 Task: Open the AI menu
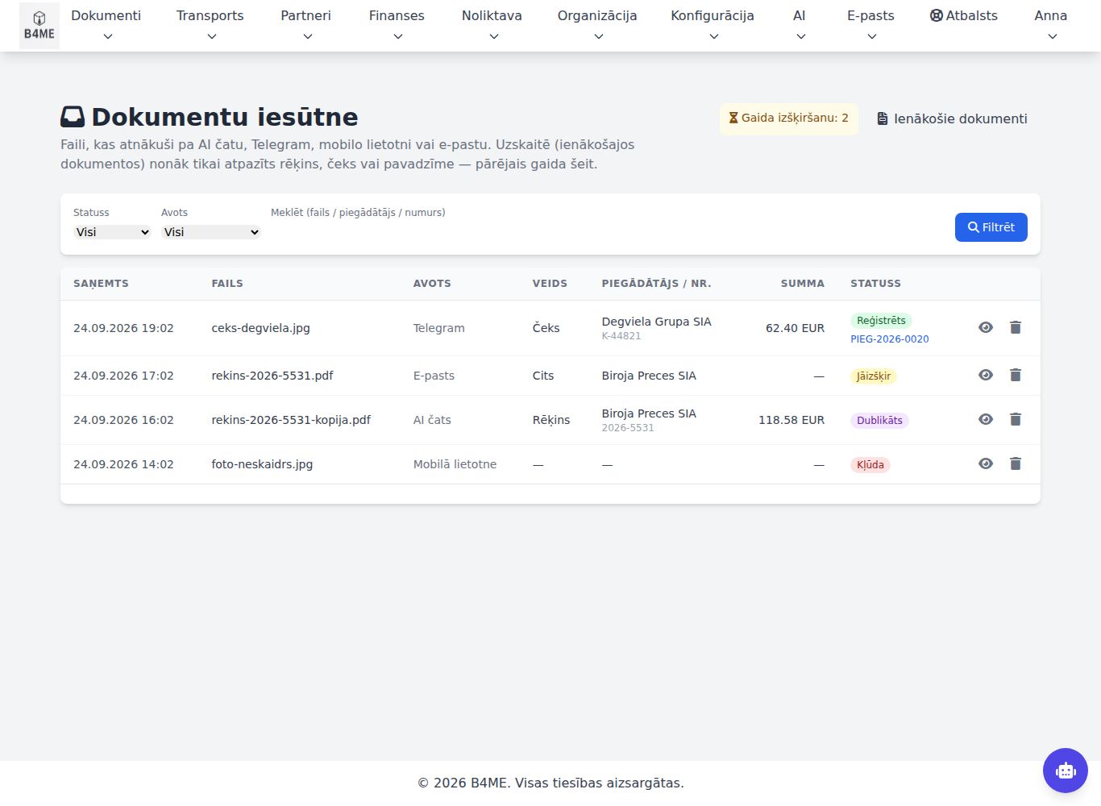click(800, 25)
